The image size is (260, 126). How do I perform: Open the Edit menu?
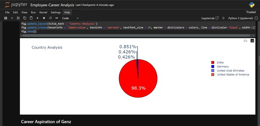pos(15,12)
